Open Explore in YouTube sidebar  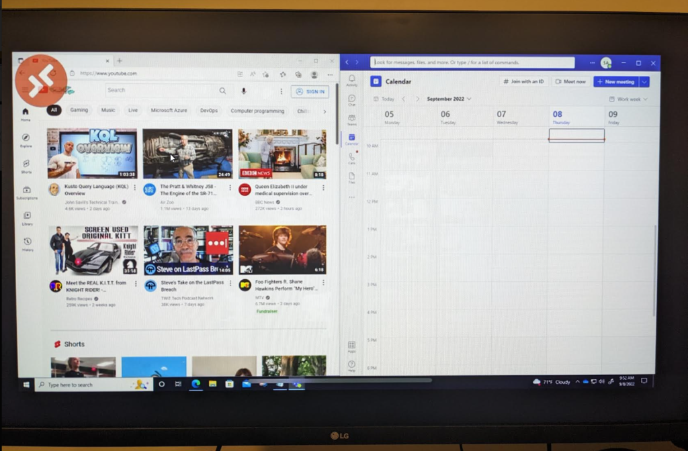(x=26, y=140)
